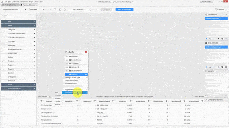The width and height of the screenshot is (229, 128).
Task: Click the Back to dashboard button
Action: click(125, 10)
